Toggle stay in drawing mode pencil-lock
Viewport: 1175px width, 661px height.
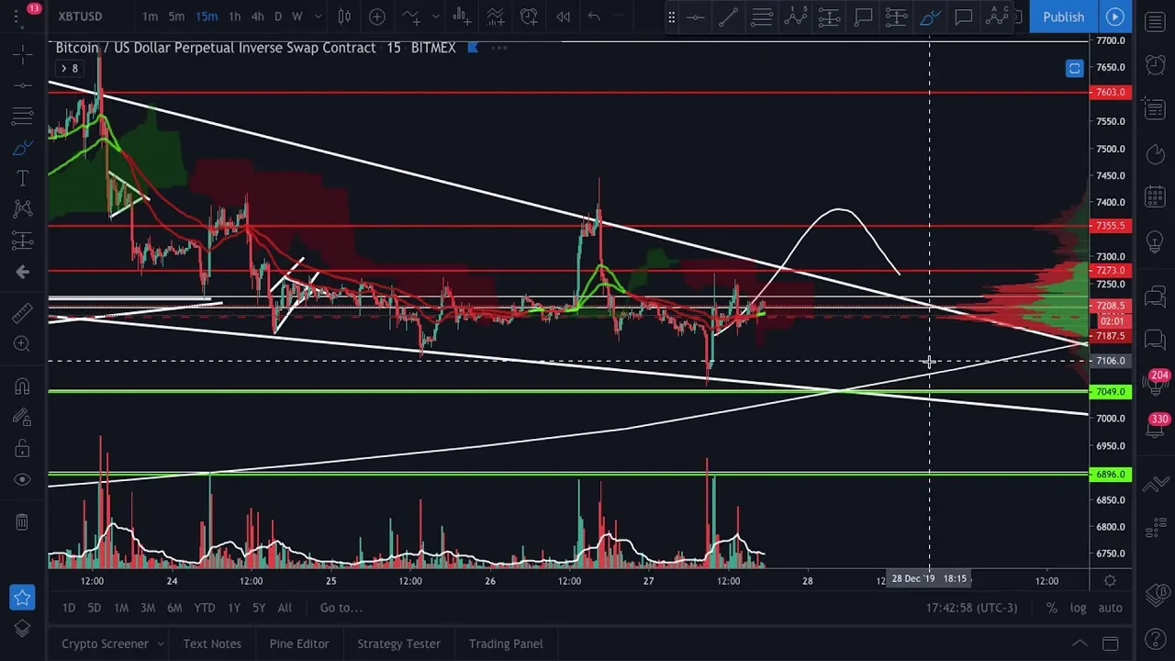(x=23, y=418)
